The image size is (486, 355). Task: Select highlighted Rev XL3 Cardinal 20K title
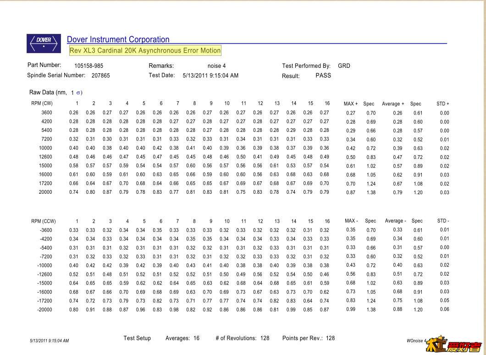tap(145, 50)
